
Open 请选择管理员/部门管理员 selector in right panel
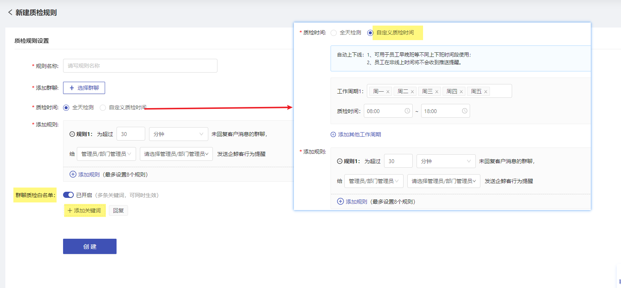443,181
